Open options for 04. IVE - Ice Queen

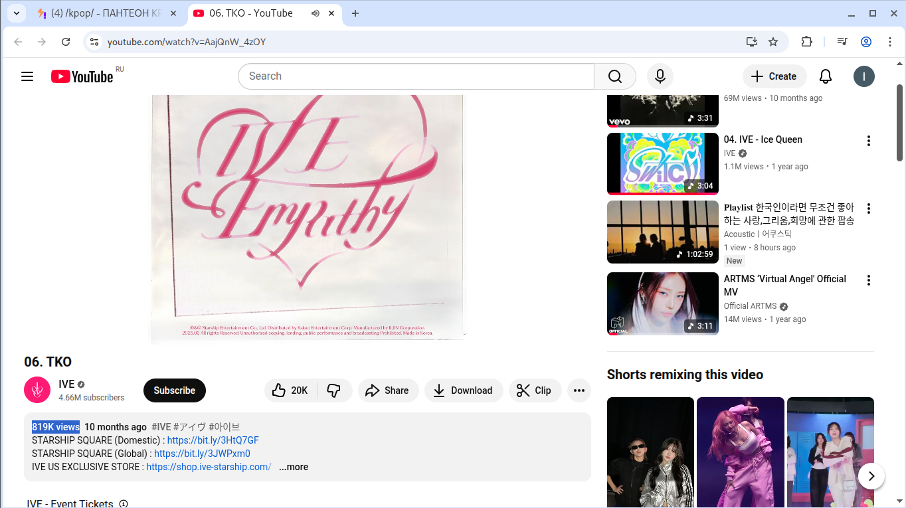tap(868, 141)
